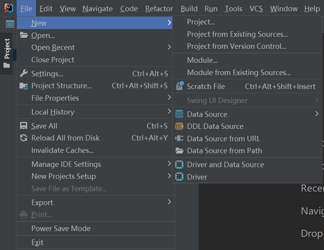
Task: Click the Save All floppy disk icon
Action: coord(24,126)
